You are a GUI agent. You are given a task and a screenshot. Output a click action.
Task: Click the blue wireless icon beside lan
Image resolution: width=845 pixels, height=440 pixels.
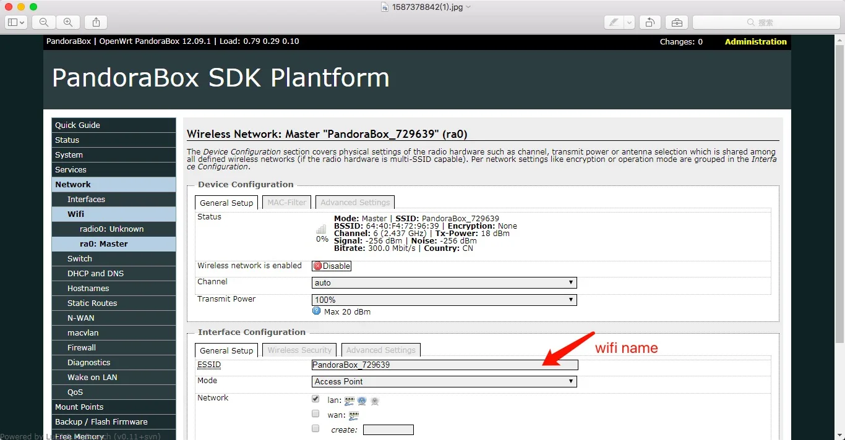tap(362, 400)
